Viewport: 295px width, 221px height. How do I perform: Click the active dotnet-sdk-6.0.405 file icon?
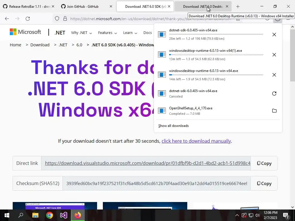[x=162, y=35]
